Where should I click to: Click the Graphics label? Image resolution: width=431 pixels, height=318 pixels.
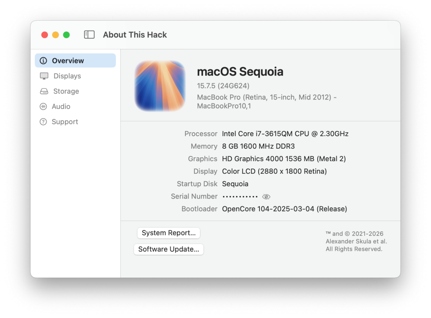point(203,159)
